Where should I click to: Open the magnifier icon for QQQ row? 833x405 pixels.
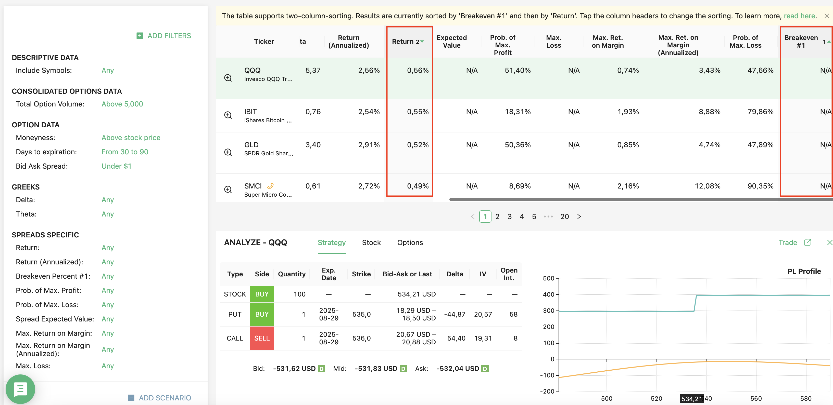tap(228, 78)
